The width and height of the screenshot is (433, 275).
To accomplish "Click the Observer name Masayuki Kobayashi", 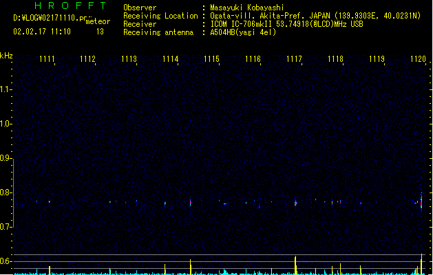I will (x=246, y=8).
